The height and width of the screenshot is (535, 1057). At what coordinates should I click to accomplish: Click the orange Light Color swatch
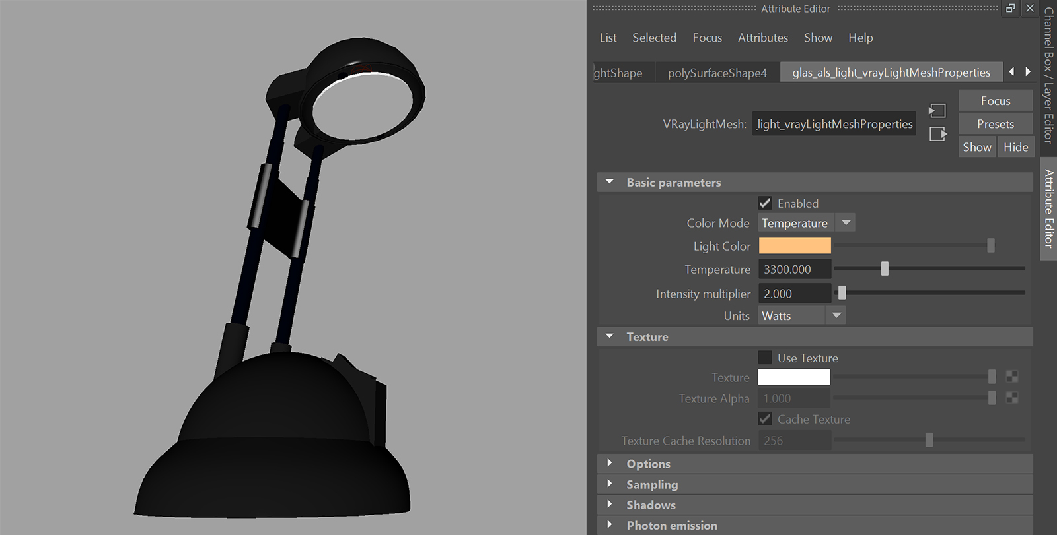pyautogui.click(x=795, y=246)
